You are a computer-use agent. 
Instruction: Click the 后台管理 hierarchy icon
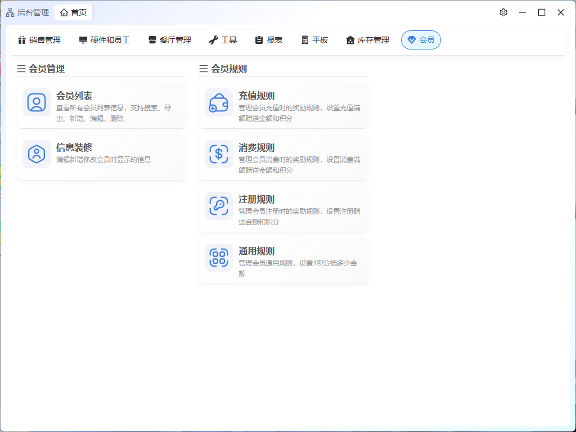pos(10,12)
